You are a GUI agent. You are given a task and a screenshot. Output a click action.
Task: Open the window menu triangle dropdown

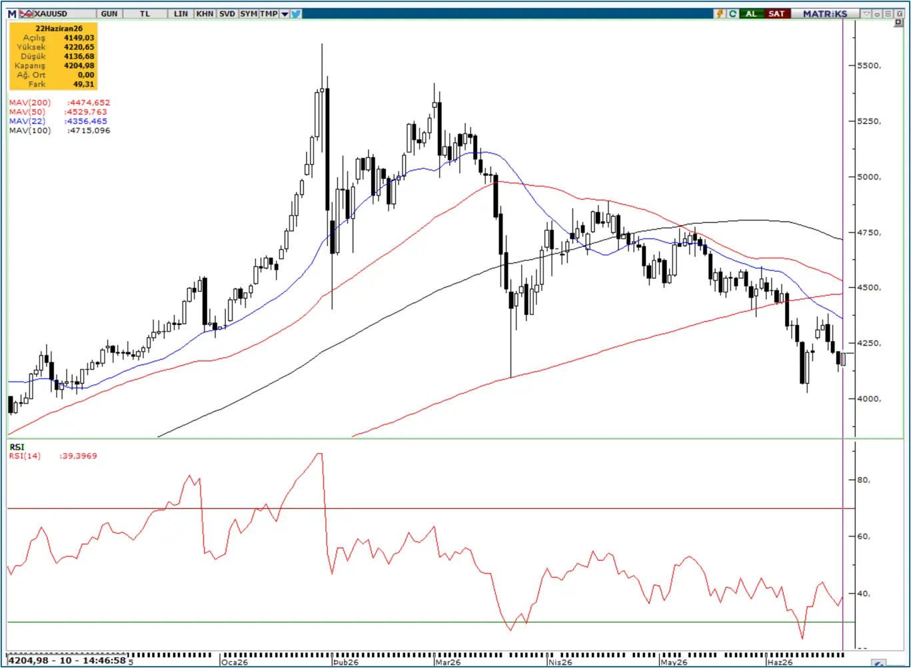pos(866,13)
